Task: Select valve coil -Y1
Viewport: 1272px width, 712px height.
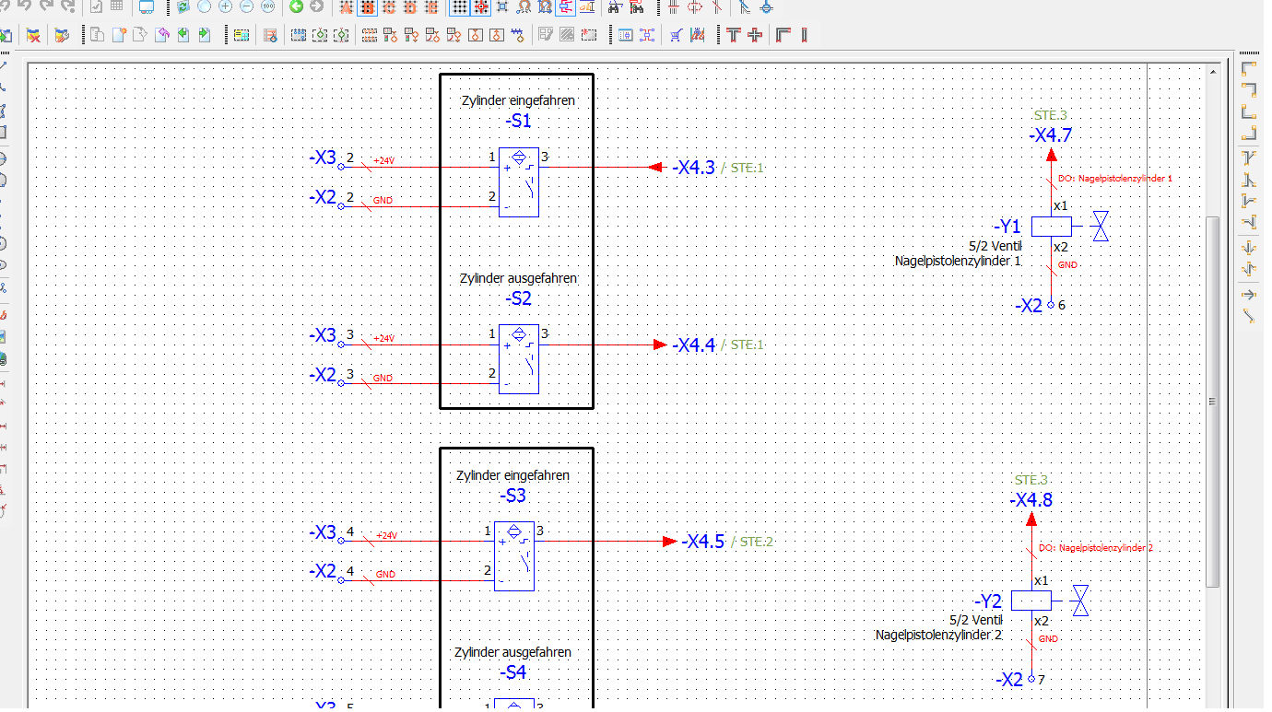Action: tap(1051, 226)
